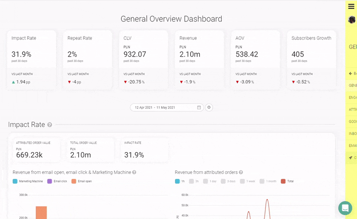
Task: Open the hamburger menu icon
Action: 351,6
